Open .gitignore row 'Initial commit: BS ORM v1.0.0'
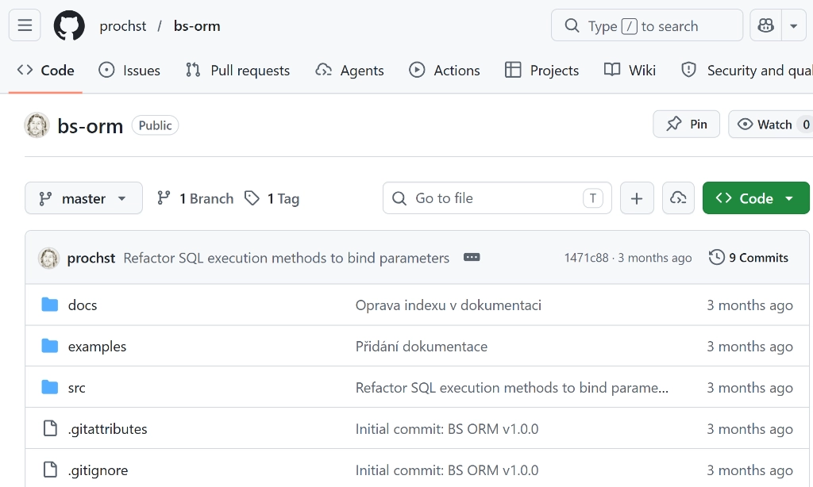The width and height of the screenshot is (813, 487). pos(447,470)
